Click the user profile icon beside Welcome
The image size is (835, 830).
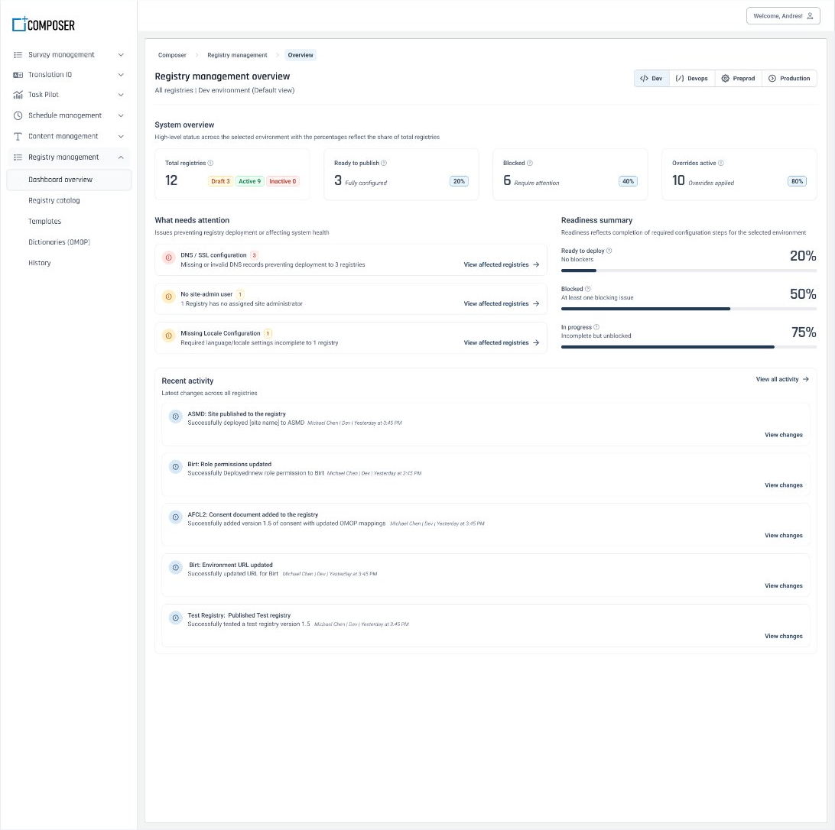(810, 16)
